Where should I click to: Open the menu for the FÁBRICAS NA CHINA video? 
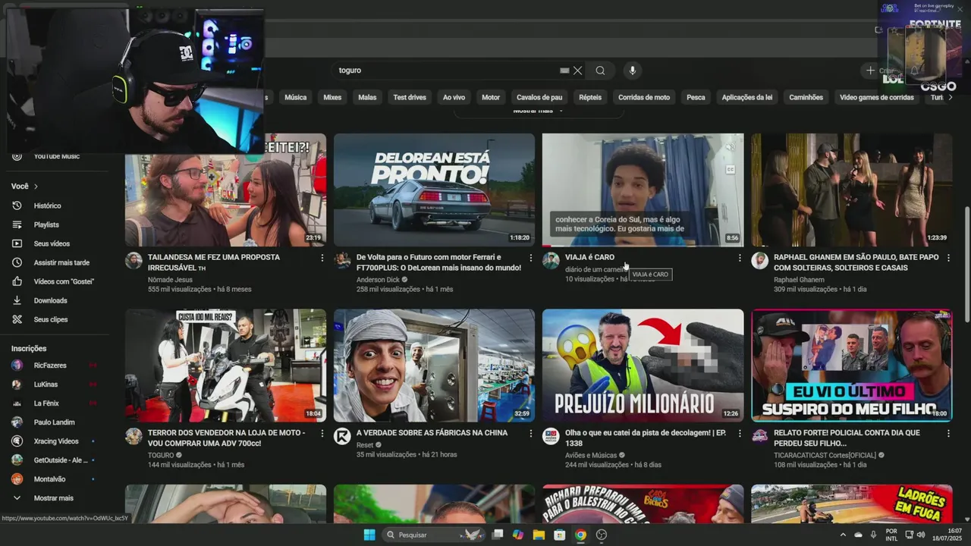[x=530, y=434]
